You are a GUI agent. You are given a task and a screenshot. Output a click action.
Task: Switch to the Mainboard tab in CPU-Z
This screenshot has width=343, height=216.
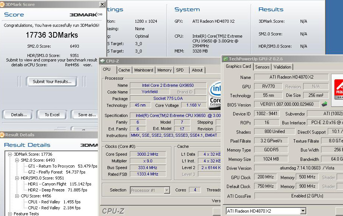144,70
